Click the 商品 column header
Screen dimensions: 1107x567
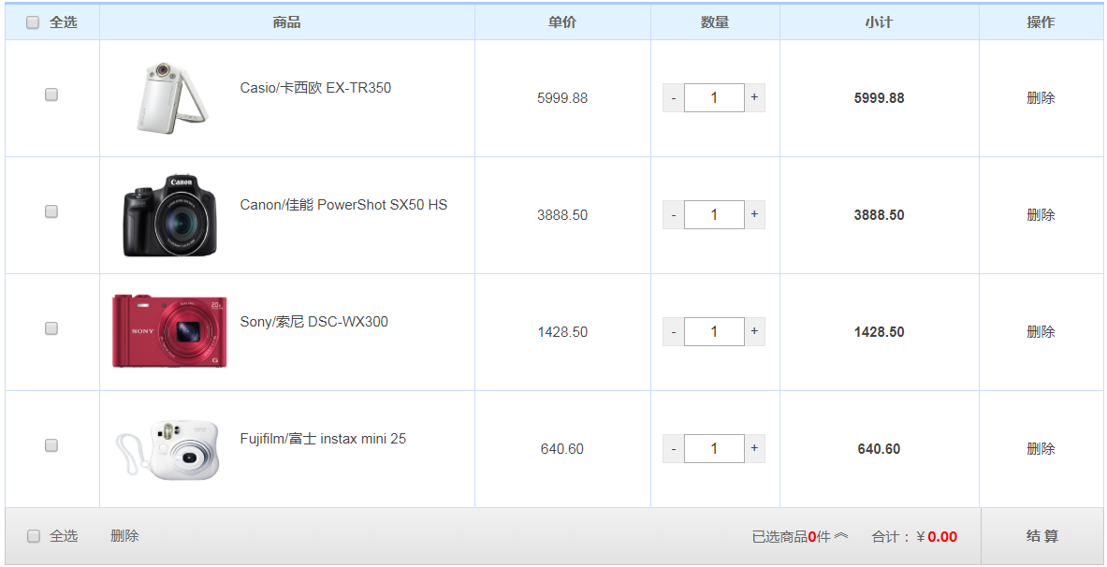286,22
